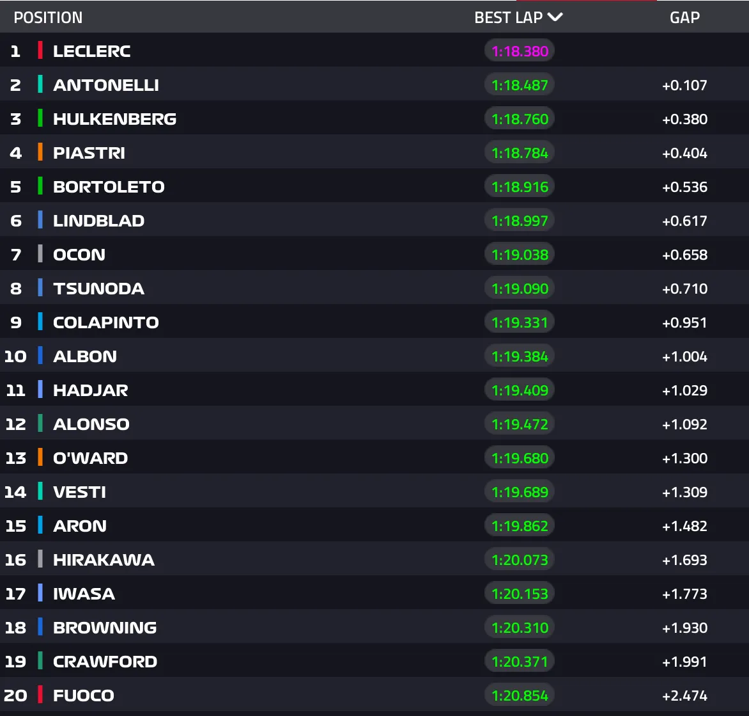Click the GAP column header
Viewport: 749px width, 716px height.
coord(684,17)
